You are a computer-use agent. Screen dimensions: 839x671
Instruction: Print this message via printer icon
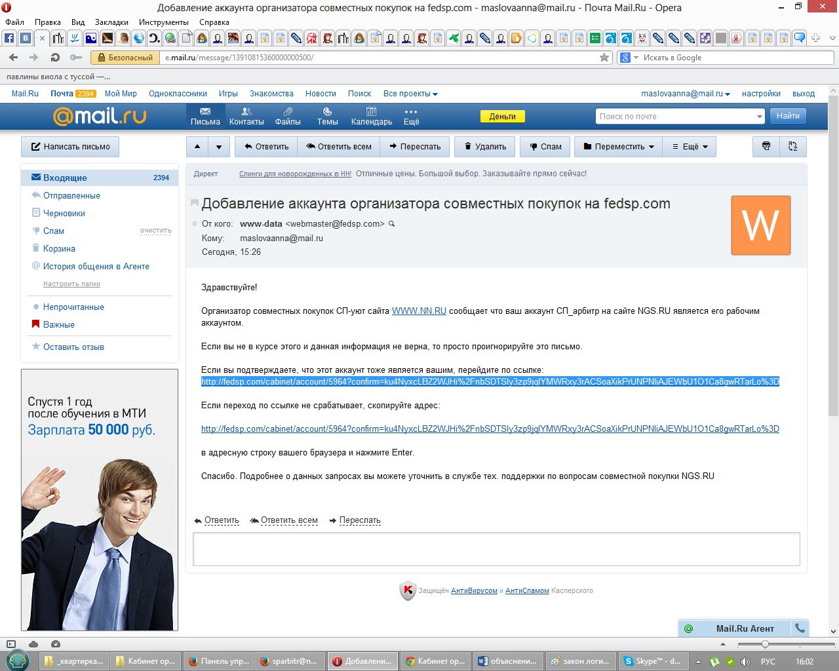[x=766, y=146]
